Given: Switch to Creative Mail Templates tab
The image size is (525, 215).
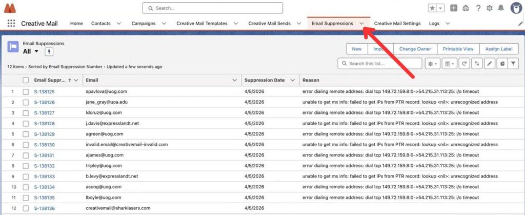Looking at the screenshot, I should coord(202,24).
